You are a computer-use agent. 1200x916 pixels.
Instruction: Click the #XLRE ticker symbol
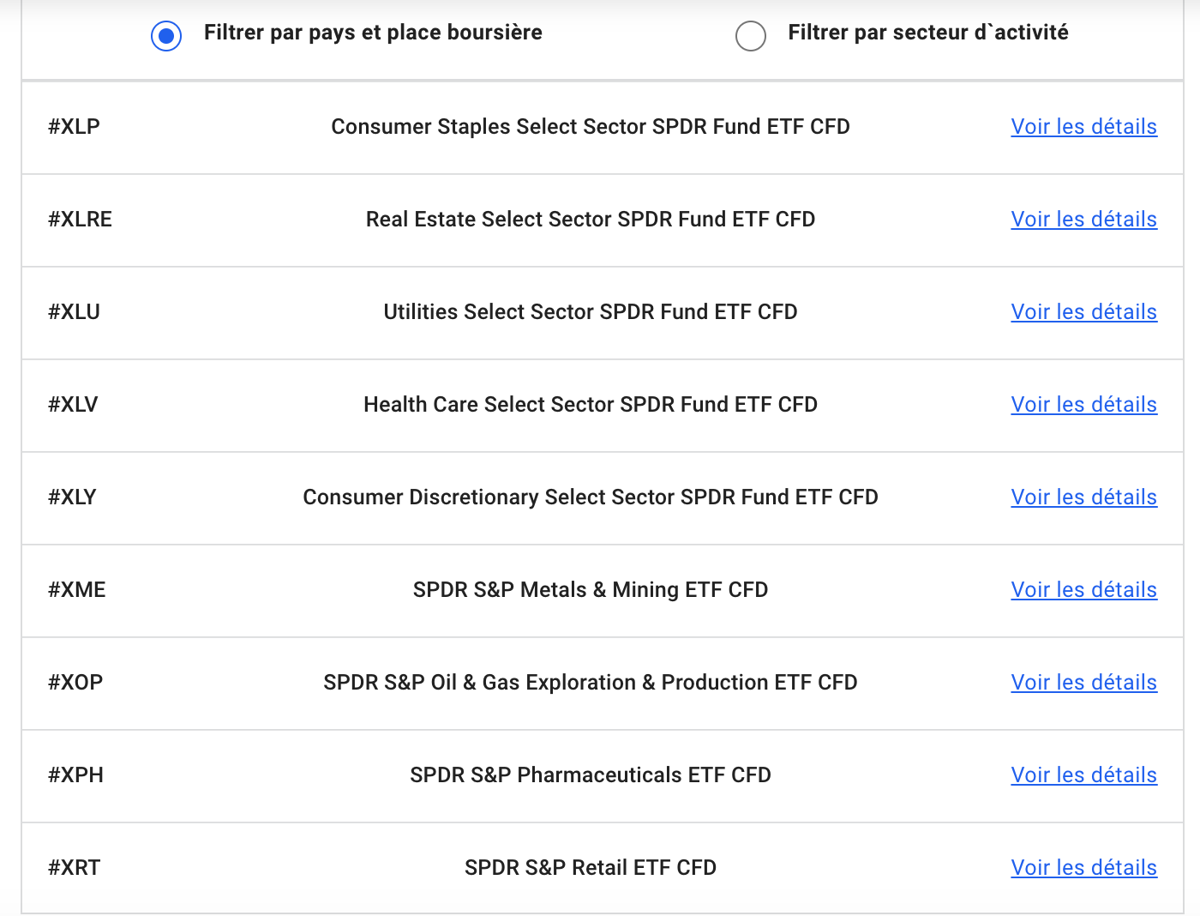(x=80, y=220)
